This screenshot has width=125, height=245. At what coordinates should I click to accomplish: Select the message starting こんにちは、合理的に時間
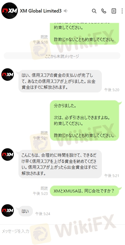60,164
